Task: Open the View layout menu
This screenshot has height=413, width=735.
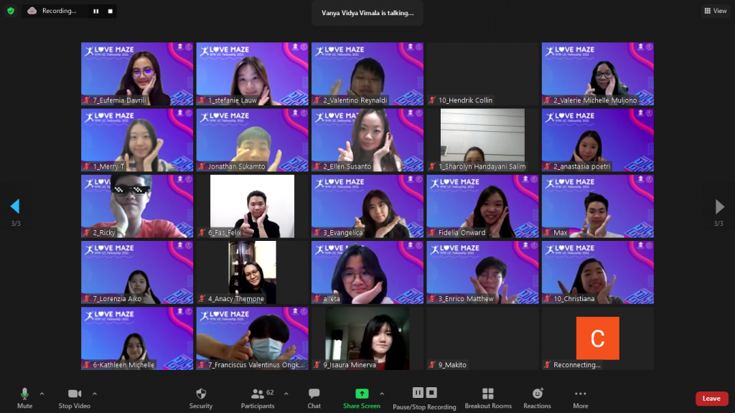Action: pyautogui.click(x=716, y=11)
